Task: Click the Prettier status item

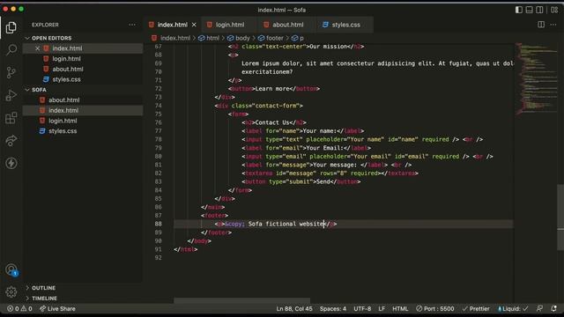Action: (x=476, y=309)
